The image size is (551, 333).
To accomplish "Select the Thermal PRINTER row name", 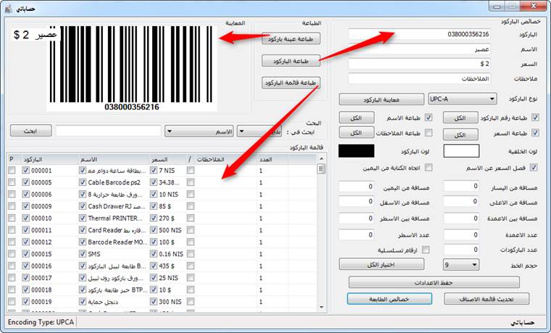I will (x=115, y=218).
